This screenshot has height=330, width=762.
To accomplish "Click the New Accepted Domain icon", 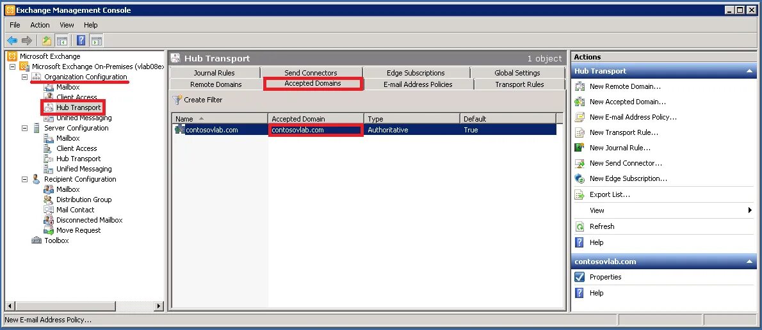I will click(580, 102).
